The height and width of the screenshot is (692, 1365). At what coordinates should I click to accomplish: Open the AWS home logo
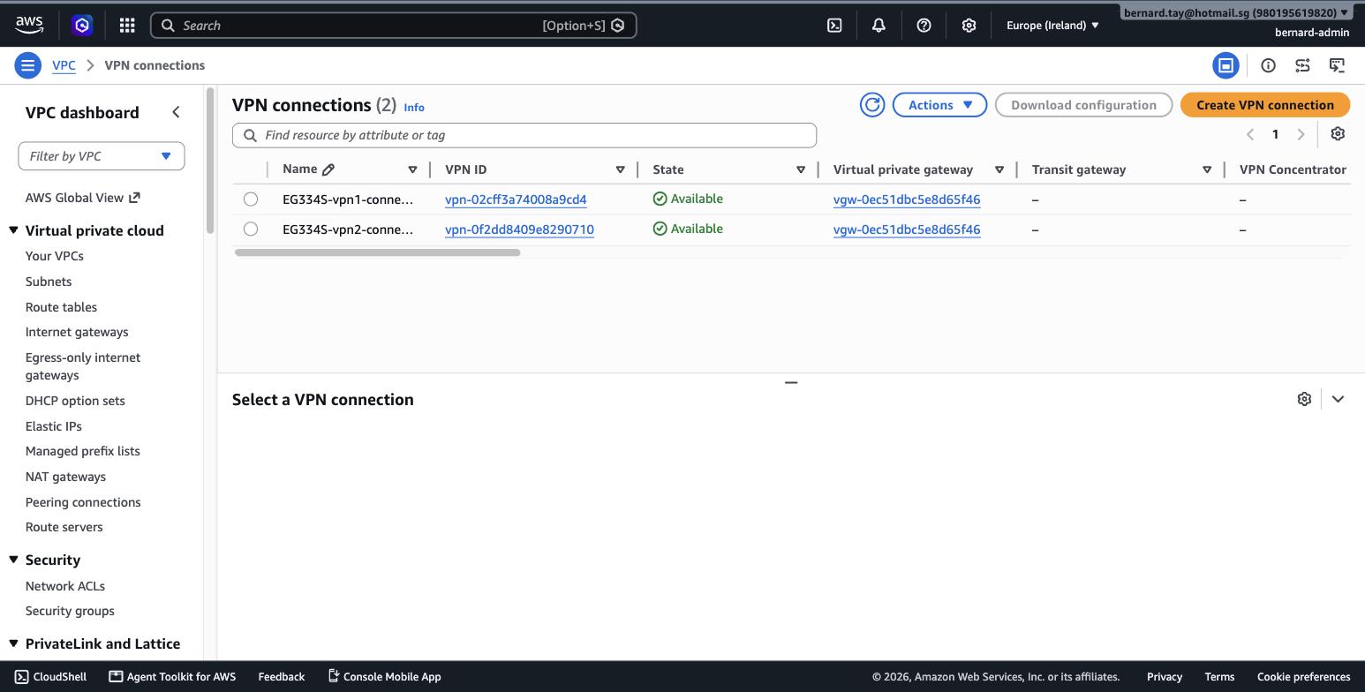pyautogui.click(x=29, y=25)
